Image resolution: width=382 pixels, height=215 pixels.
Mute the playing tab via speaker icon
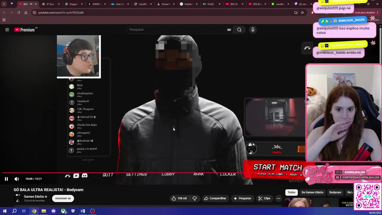tap(31, 4)
